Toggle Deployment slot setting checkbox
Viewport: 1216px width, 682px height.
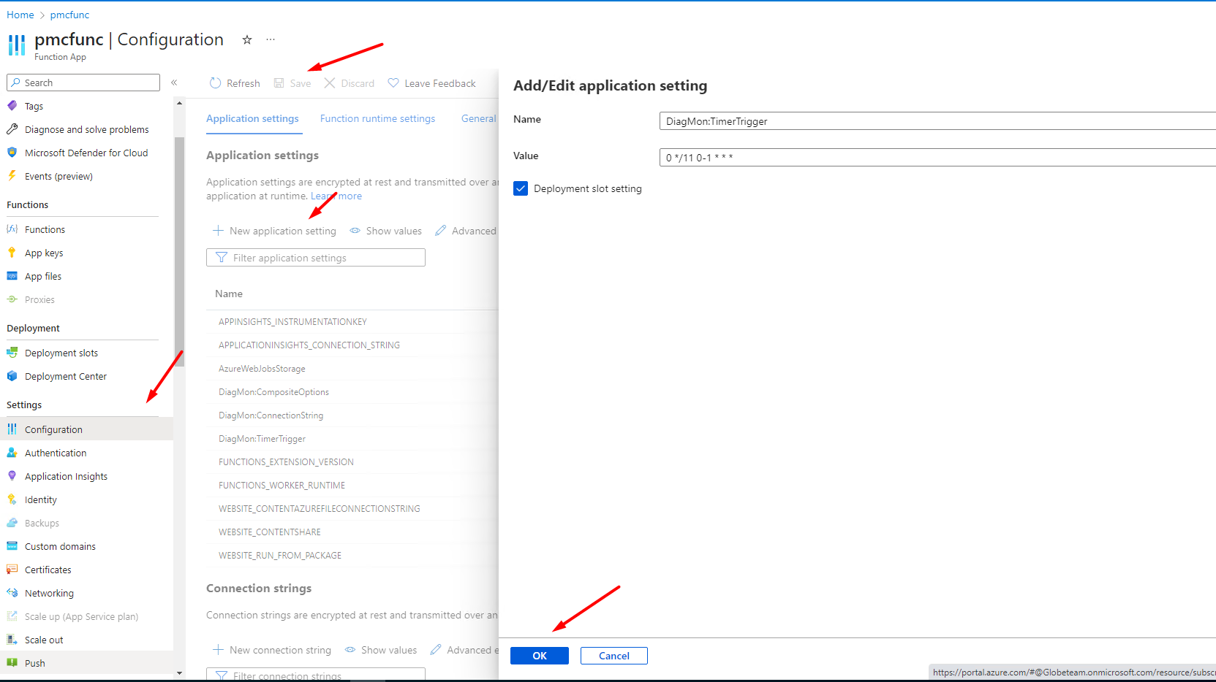pos(521,188)
